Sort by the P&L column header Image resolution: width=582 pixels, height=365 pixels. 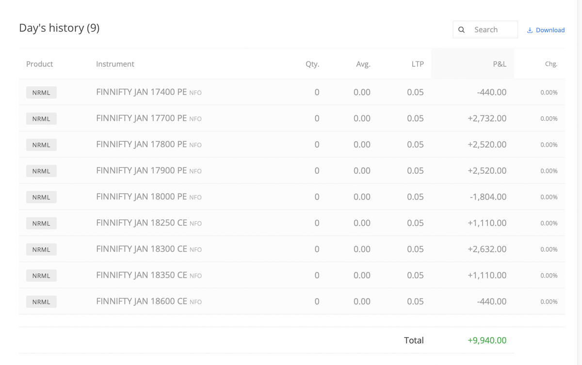tap(499, 64)
